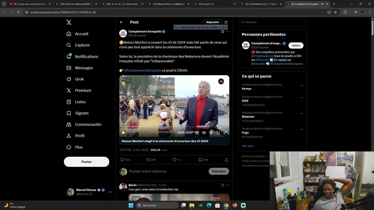Open more options for Bataclan trend
374x210 pixels.
[302, 113]
